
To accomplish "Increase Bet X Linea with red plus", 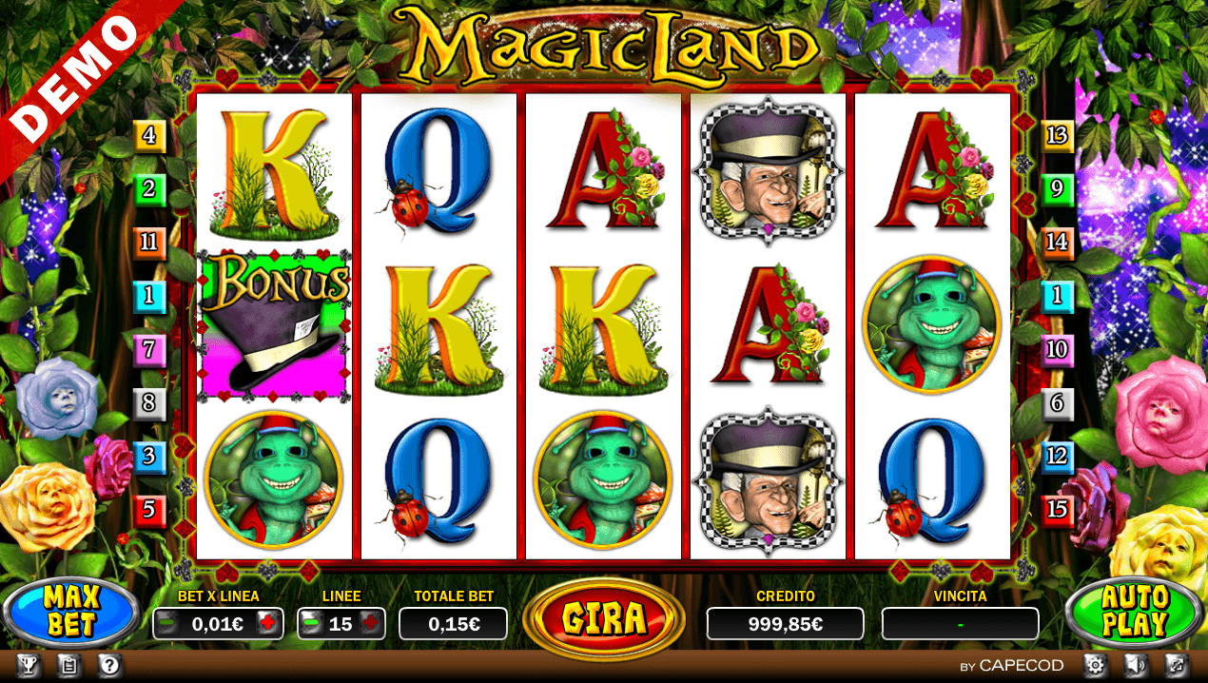I will pyautogui.click(x=268, y=624).
